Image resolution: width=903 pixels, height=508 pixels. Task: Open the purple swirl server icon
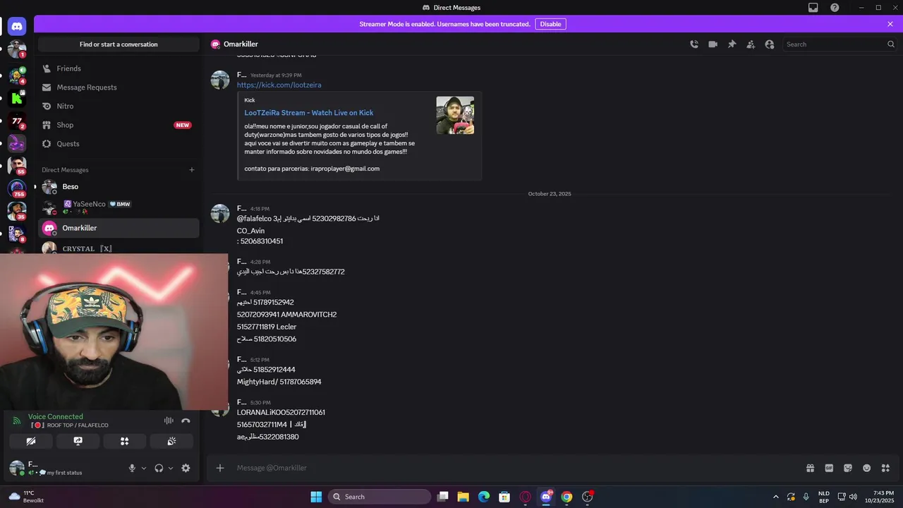point(17,143)
